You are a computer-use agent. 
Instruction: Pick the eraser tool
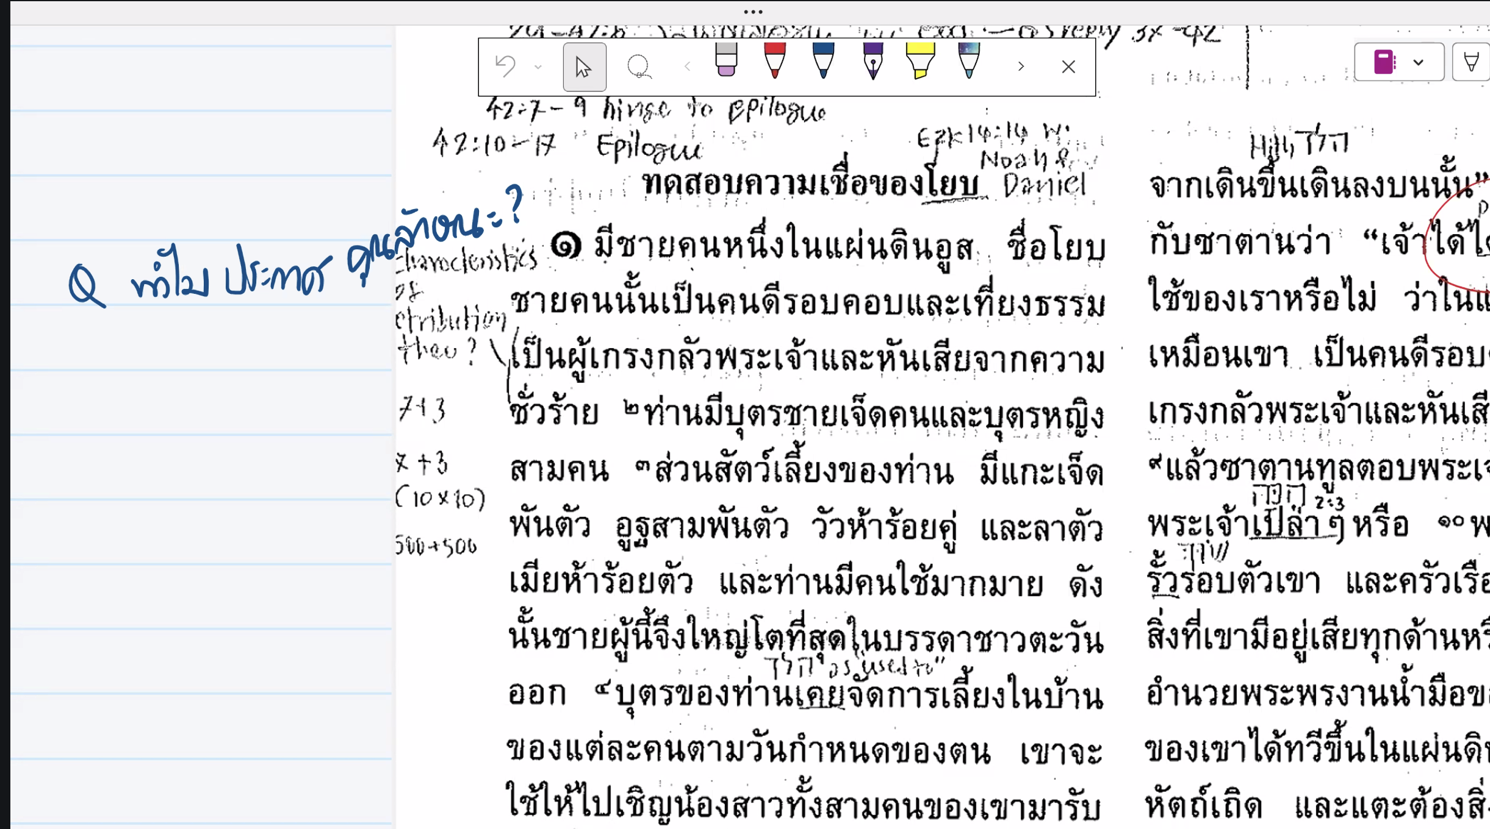(x=726, y=60)
